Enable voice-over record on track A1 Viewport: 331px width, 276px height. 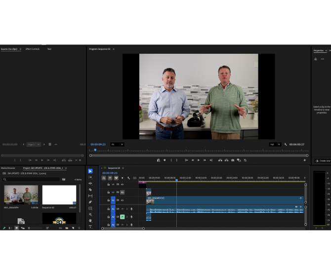pyautogui.click(x=131, y=209)
